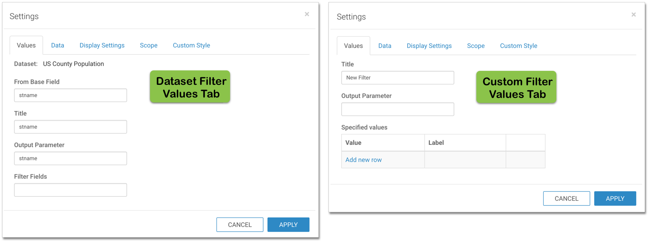
Task: Open Custom Style tab in Custom Filter dialog
Action: point(518,46)
